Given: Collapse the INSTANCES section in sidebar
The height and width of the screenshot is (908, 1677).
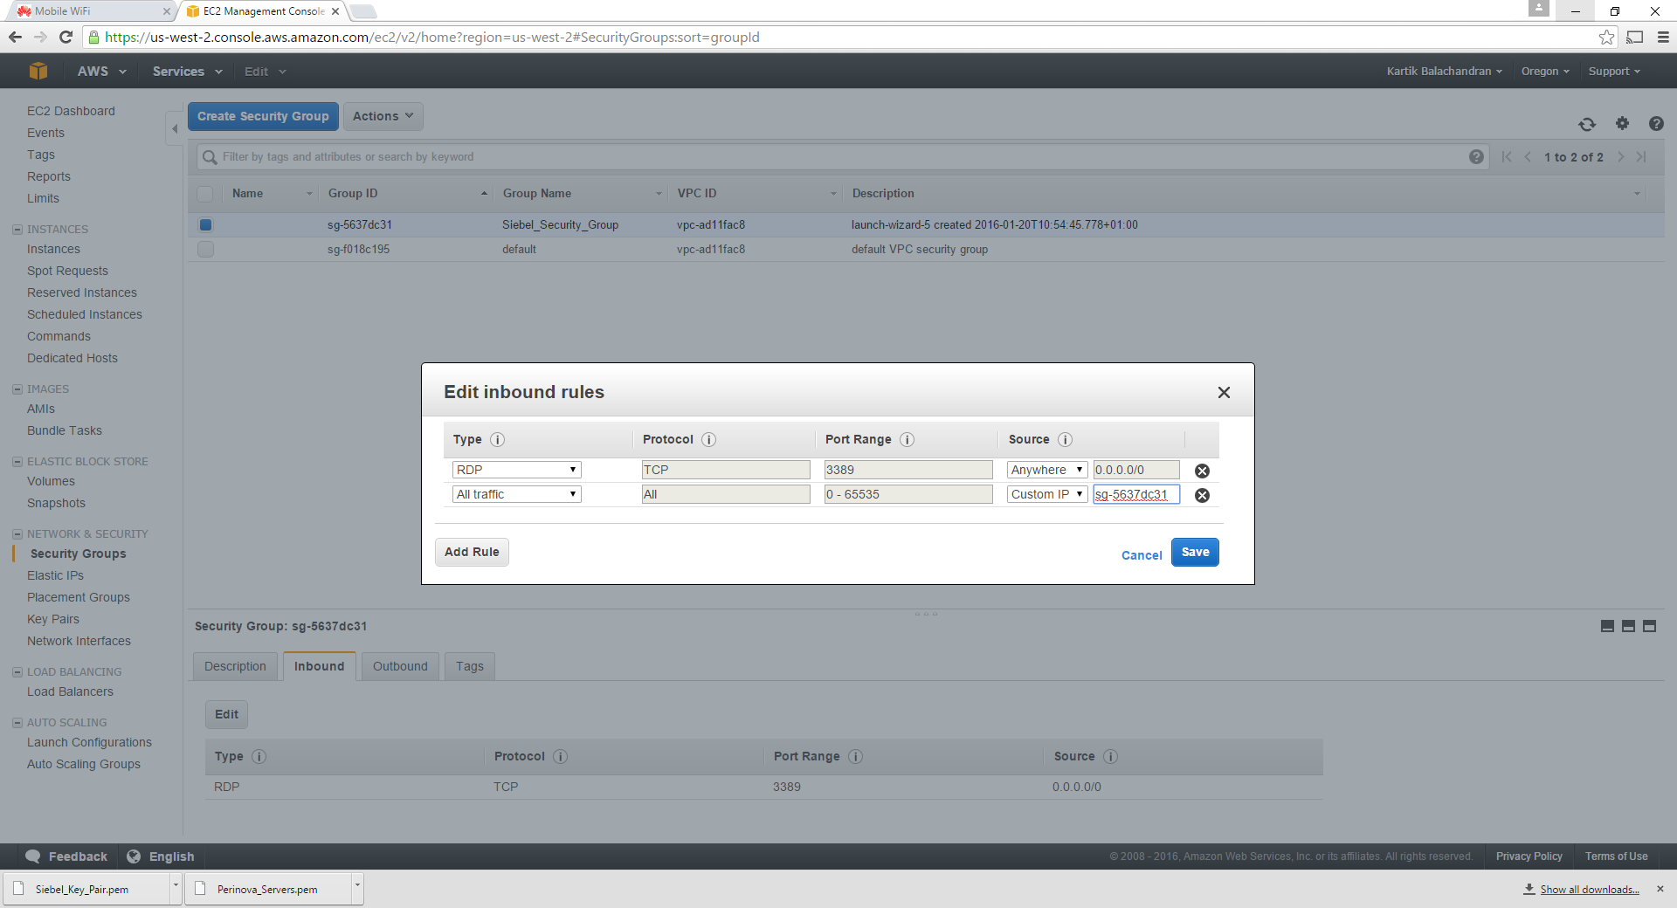Looking at the screenshot, I should click(17, 230).
